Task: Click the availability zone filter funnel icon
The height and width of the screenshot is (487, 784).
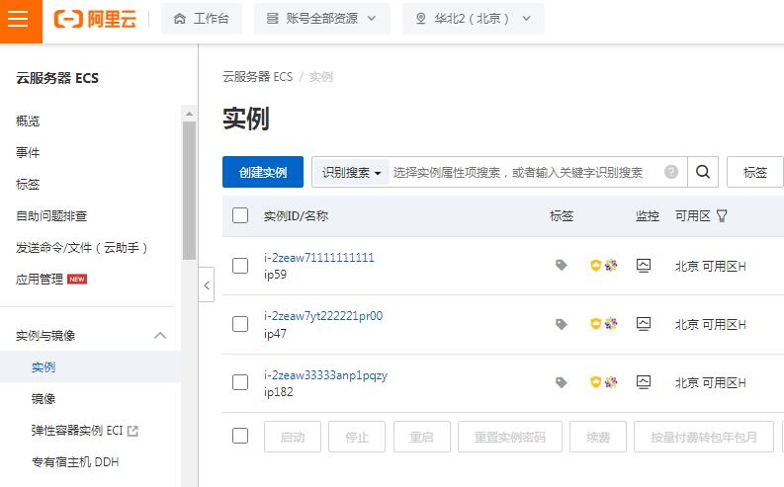Action: coord(722,215)
